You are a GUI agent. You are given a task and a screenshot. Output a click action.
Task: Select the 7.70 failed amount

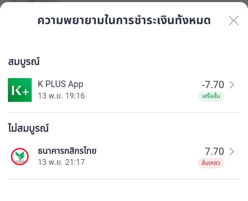coord(214,151)
